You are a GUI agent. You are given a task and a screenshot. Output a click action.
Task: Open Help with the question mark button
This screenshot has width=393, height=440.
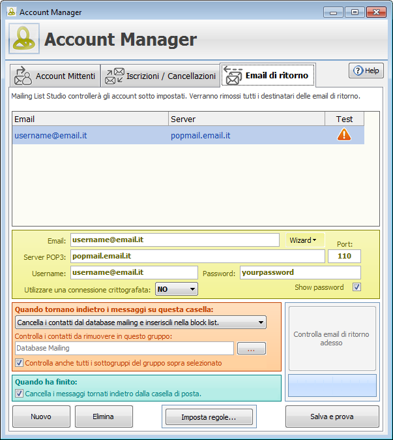(366, 71)
